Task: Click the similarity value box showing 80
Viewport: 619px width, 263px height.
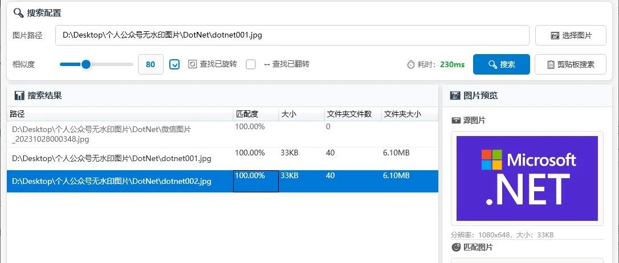Action: (150, 64)
